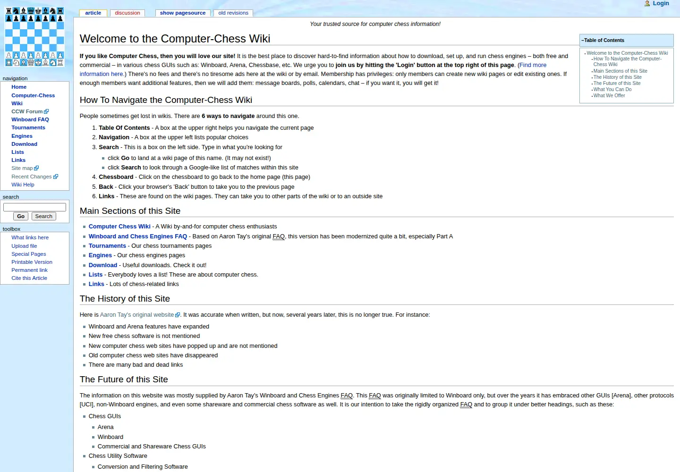The width and height of the screenshot is (680, 472).
Task: Open Engines in the navigation sidebar
Action: pyautogui.click(x=22, y=136)
